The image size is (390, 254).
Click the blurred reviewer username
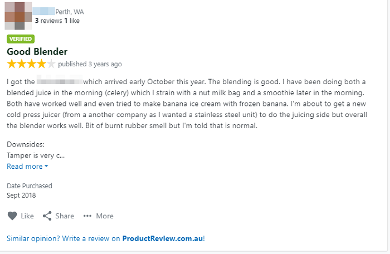pyautogui.click(x=43, y=12)
